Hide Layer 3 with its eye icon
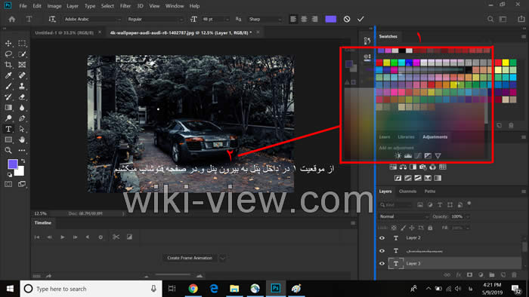 coord(382,263)
